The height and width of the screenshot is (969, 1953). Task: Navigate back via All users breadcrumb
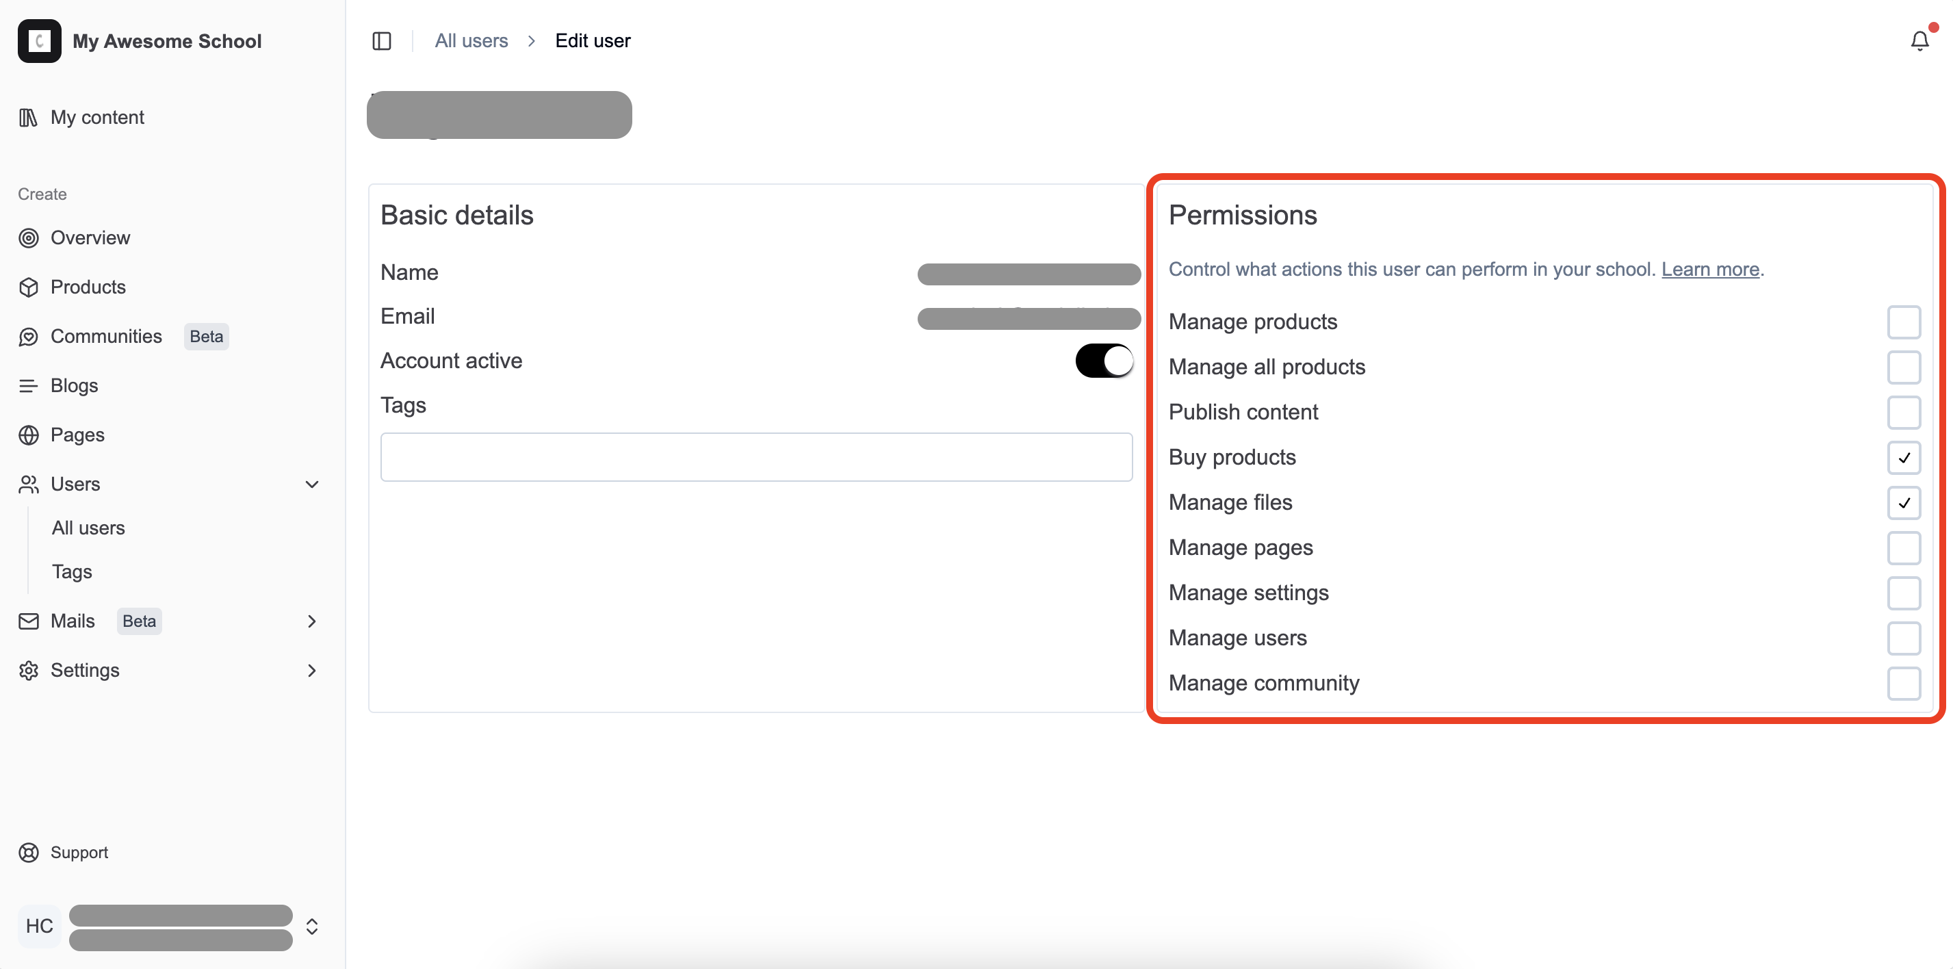coord(470,40)
